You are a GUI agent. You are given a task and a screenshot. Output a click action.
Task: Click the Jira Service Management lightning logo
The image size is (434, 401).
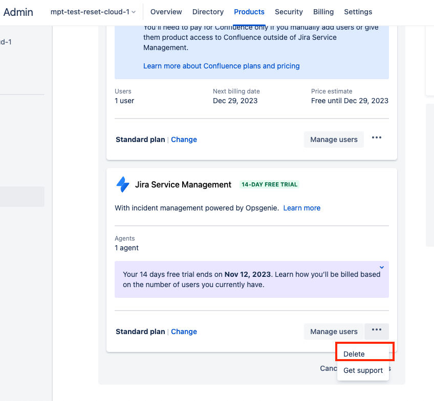coord(123,184)
